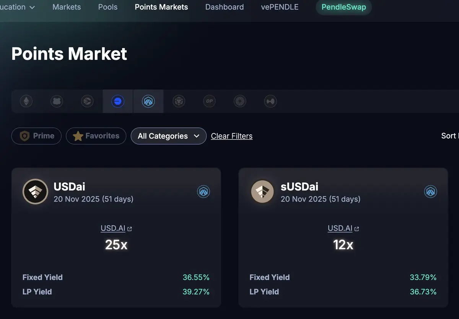The height and width of the screenshot is (319, 459).
Task: Click external-link icon on USDai card
Action: tap(130, 229)
